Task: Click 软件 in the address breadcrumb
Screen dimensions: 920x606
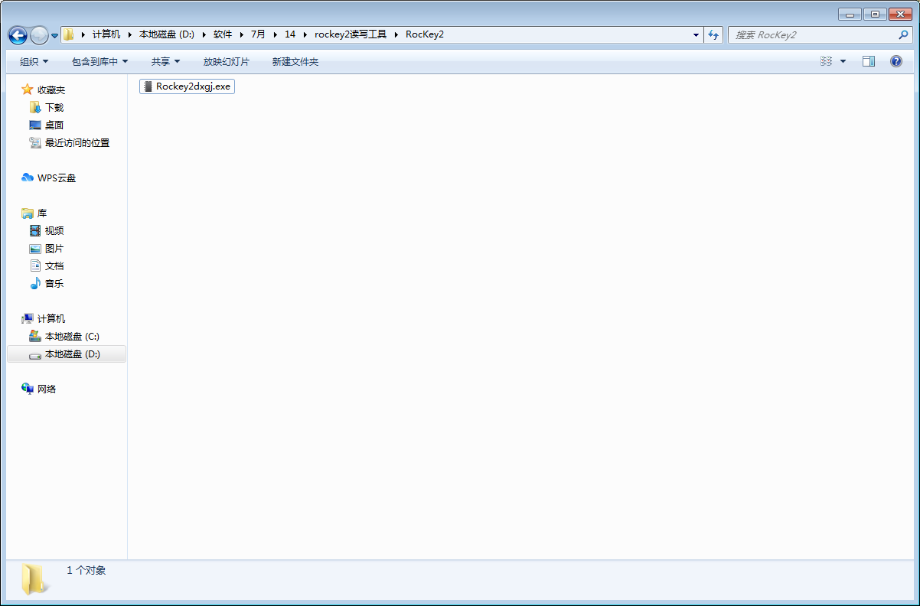Action: pos(223,34)
